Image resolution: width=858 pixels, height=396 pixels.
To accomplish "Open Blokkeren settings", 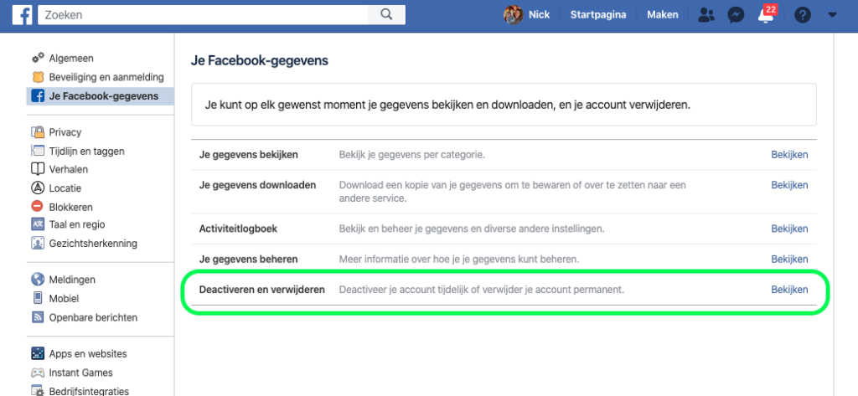I will coord(70,208).
